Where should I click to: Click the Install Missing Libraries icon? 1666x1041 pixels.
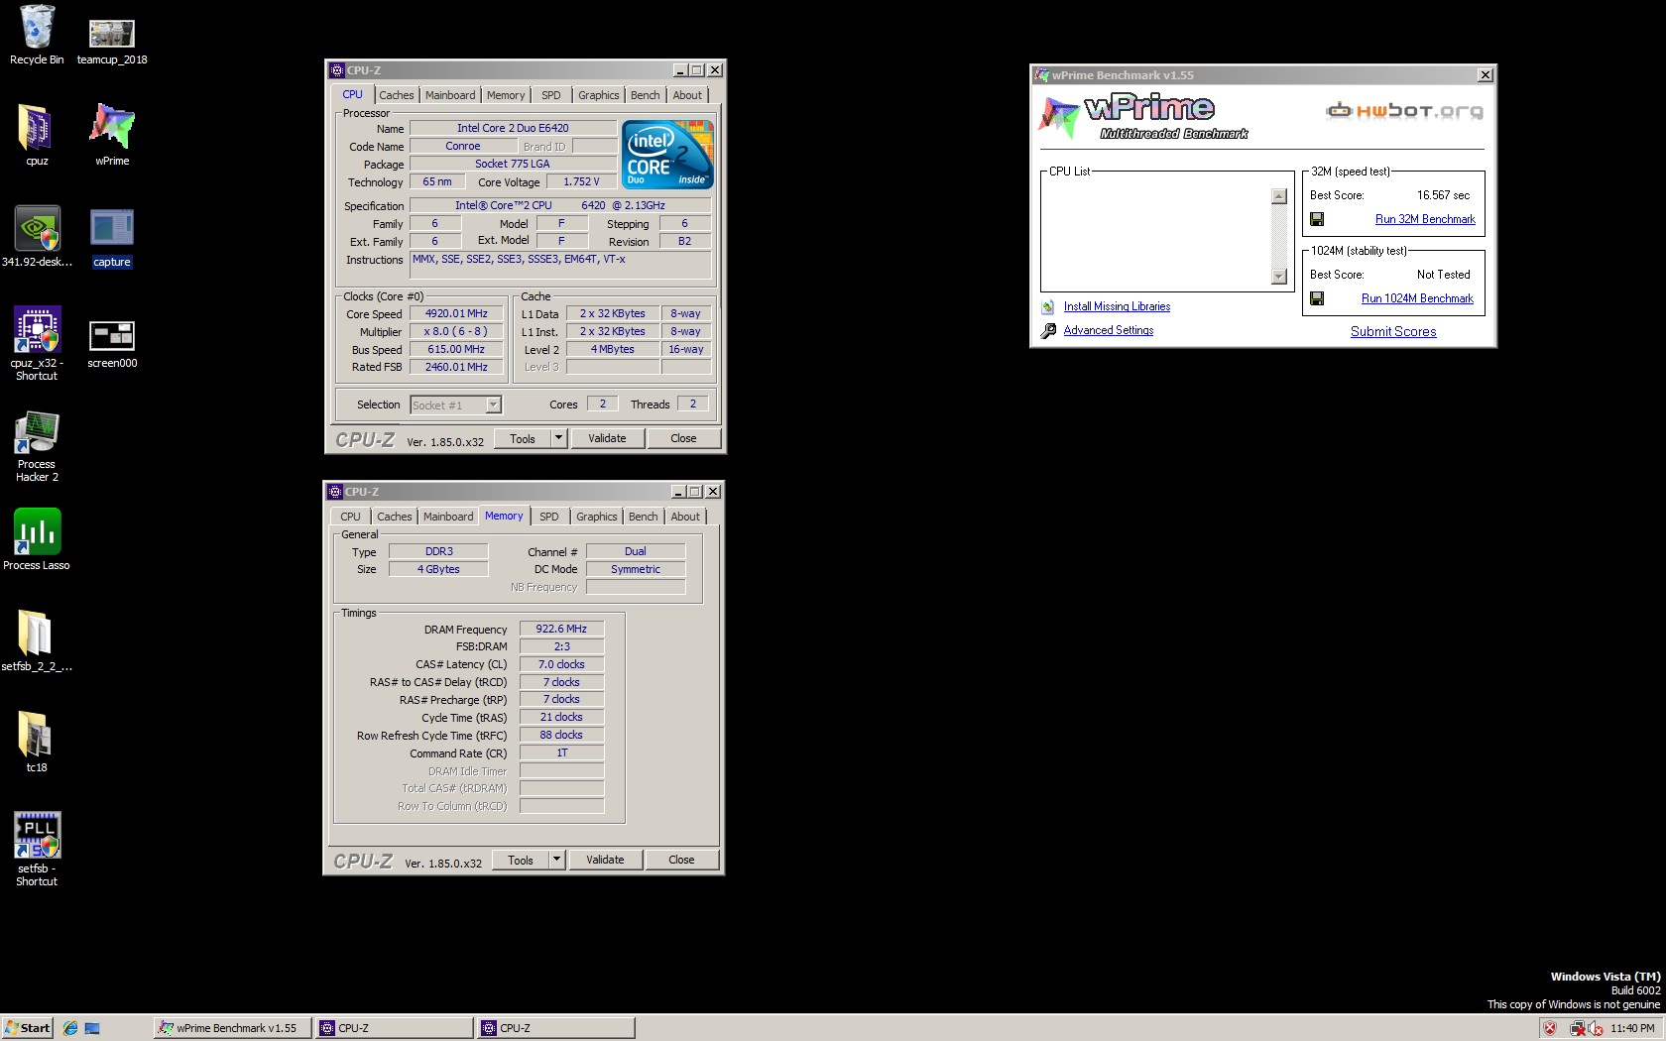point(1048,307)
